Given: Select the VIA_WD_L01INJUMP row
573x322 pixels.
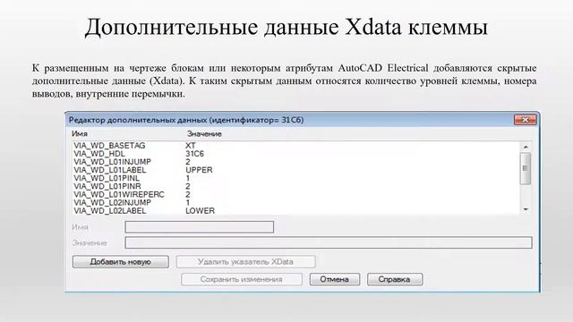Looking at the screenshot, I should [x=296, y=162].
